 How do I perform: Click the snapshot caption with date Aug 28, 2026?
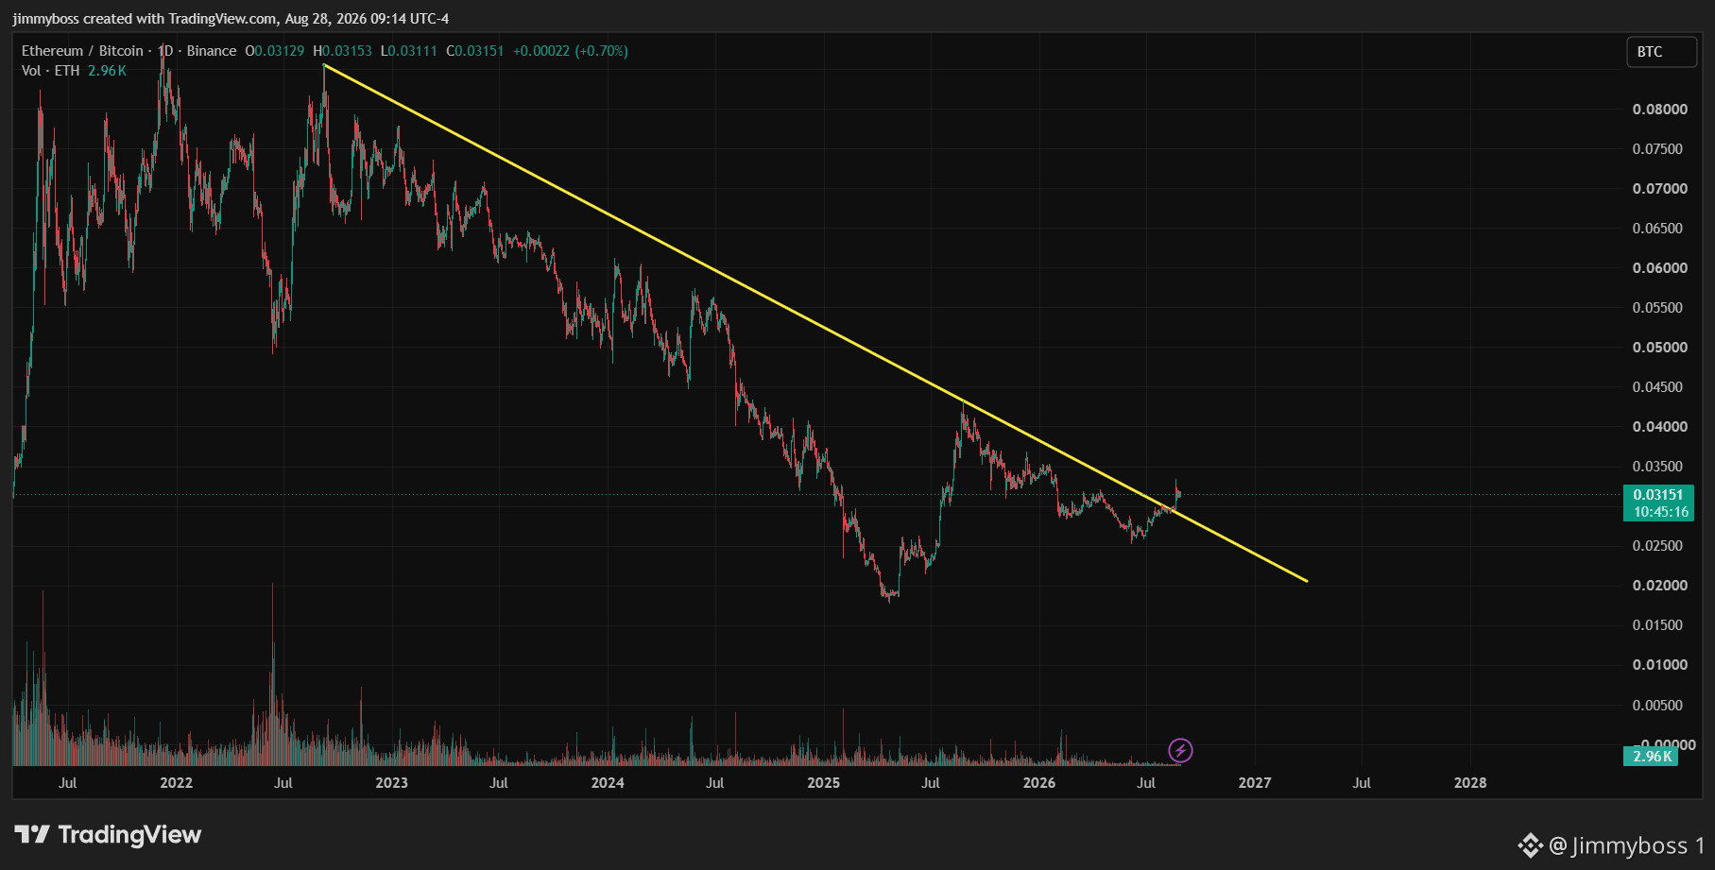pyautogui.click(x=231, y=19)
